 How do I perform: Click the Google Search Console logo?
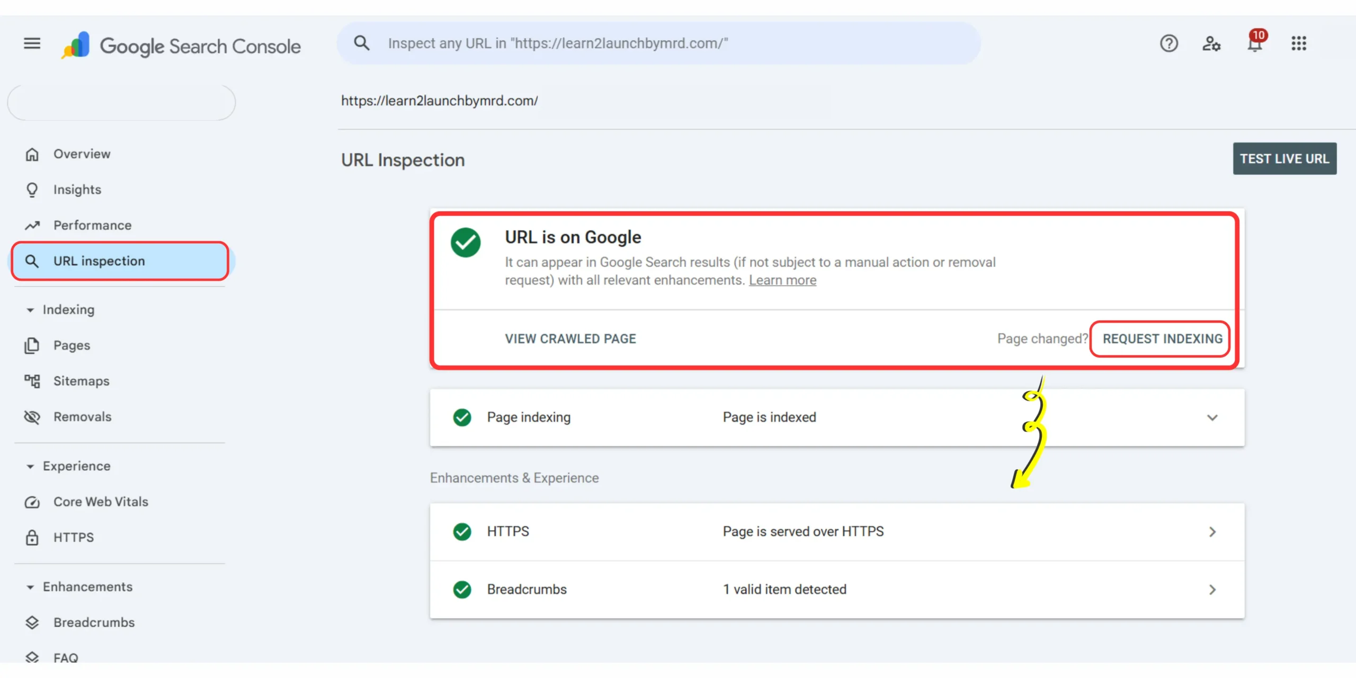coord(181,46)
